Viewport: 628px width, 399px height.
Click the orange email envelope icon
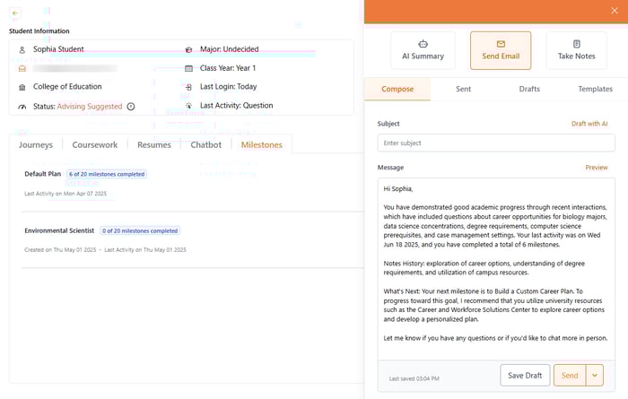[x=22, y=68]
